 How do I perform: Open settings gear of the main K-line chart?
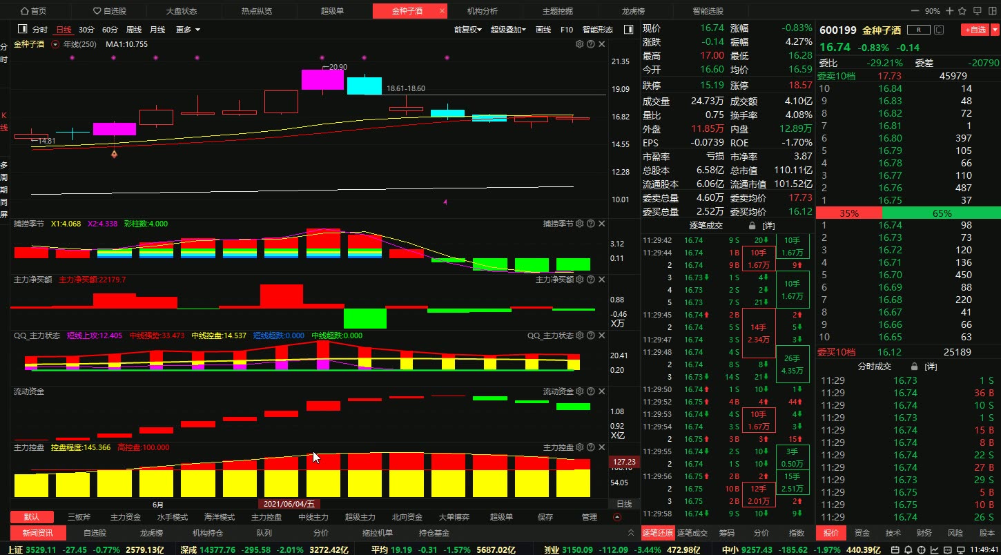(x=580, y=44)
